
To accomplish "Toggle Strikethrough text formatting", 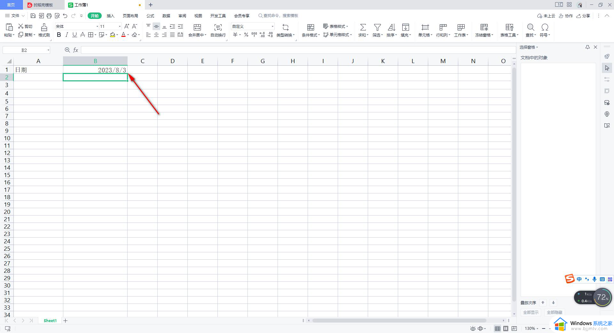I will pyautogui.click(x=83, y=35).
